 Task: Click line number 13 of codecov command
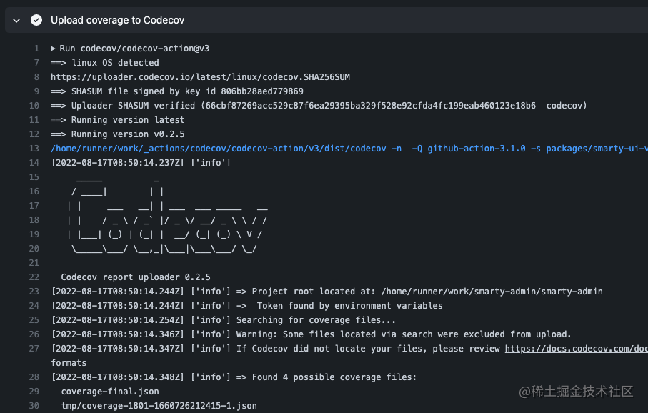(x=34, y=149)
